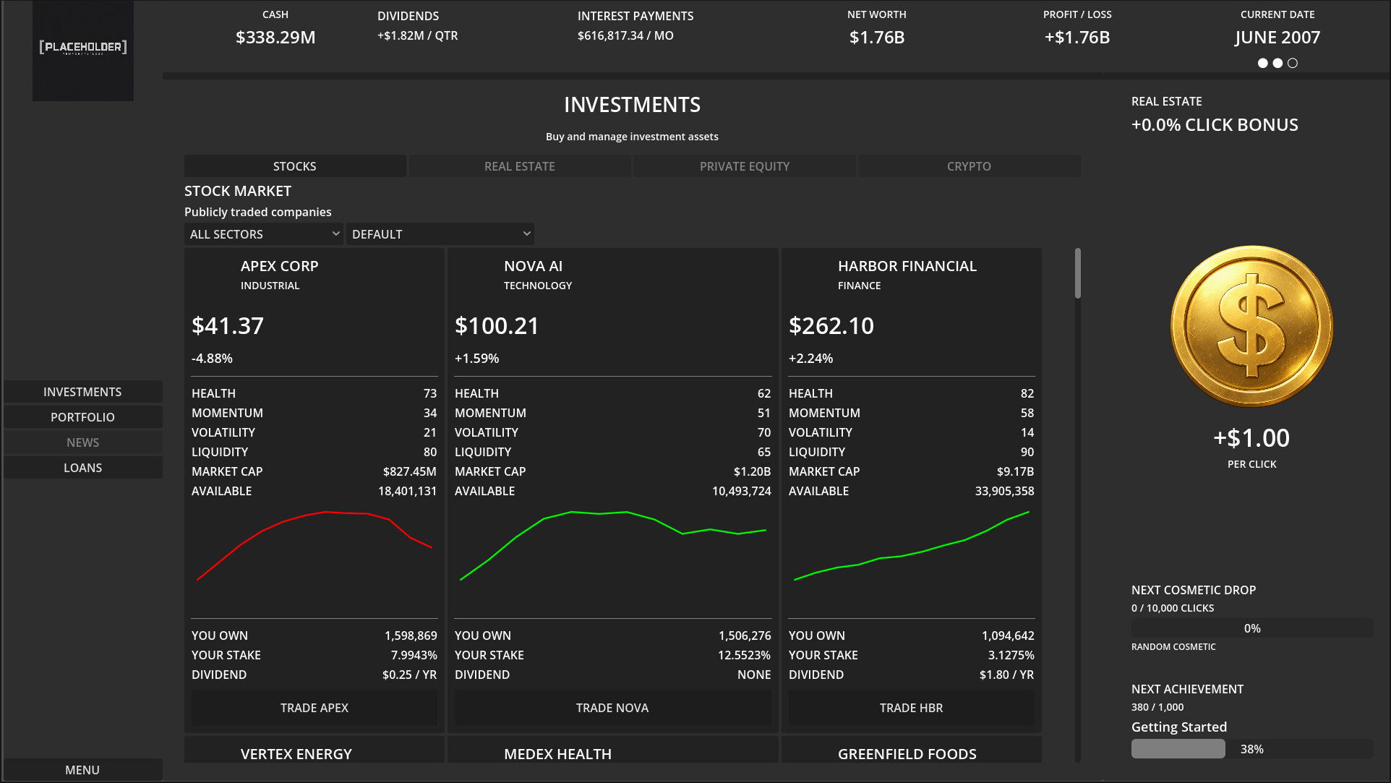Click the Harbor Financial price chart

(x=912, y=546)
